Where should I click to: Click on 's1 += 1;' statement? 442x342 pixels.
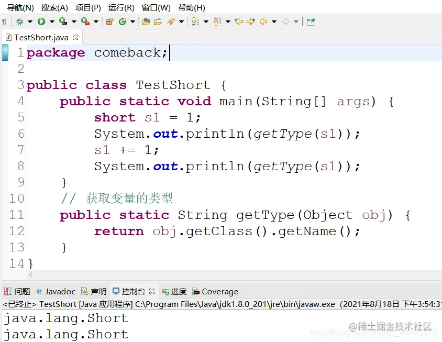pos(127,150)
